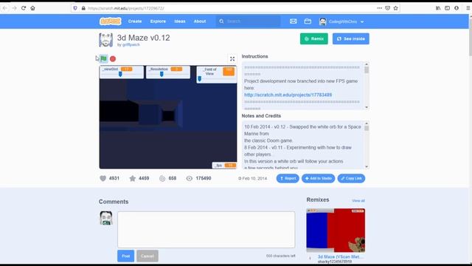Open the Create menu item
This screenshot has height=266, width=472.
coord(135,21)
